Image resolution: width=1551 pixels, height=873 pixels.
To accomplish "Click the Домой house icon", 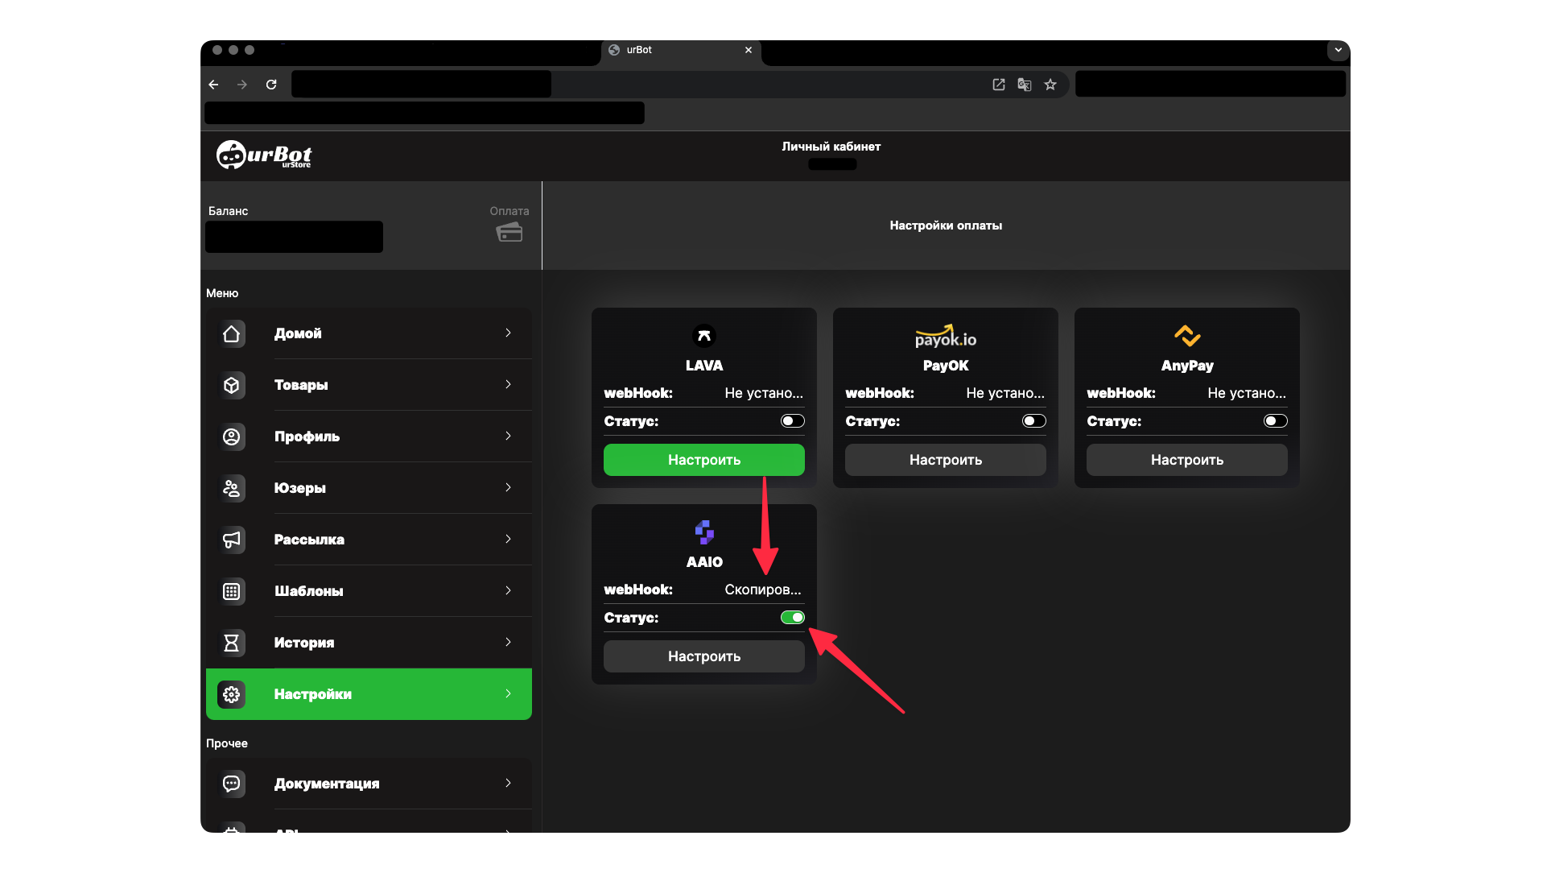I will tap(232, 333).
